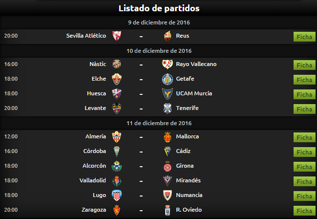This screenshot has width=317, height=219.
Task: Click the Mallorca club crest
Action: [168, 137]
